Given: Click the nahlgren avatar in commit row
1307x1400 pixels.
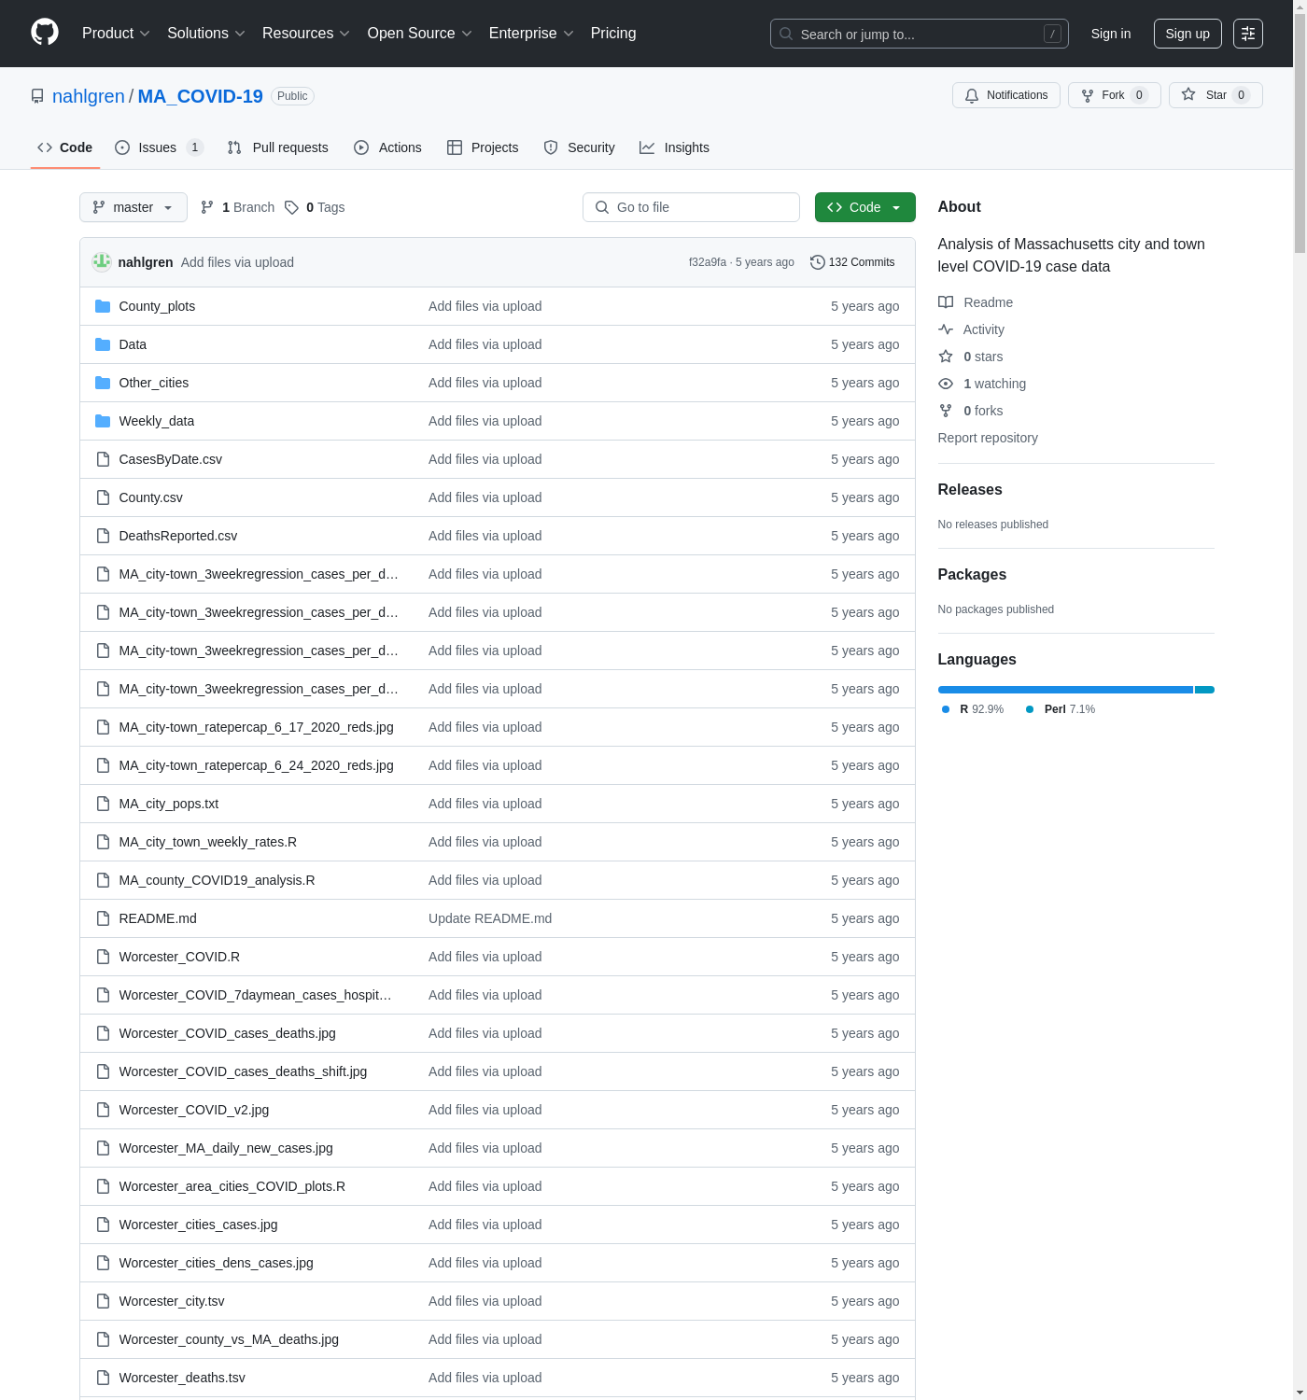Looking at the screenshot, I should point(102,262).
